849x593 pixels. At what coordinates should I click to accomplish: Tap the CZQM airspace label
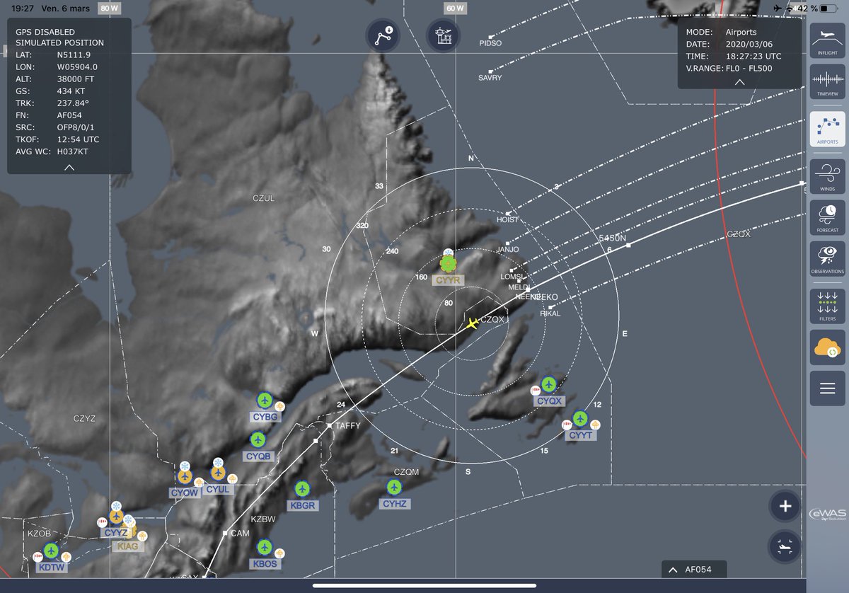pyautogui.click(x=406, y=471)
